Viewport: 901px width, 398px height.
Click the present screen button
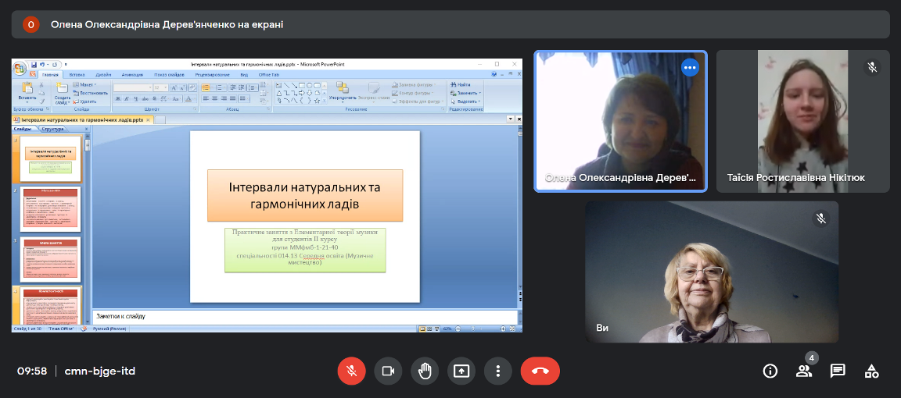pyautogui.click(x=461, y=371)
